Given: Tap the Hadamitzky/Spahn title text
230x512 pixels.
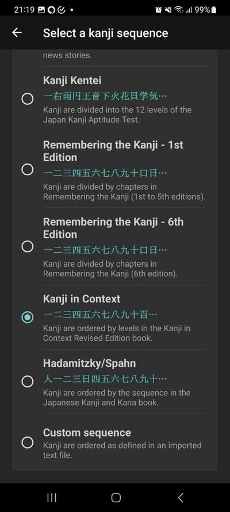Looking at the screenshot, I should [x=89, y=363].
